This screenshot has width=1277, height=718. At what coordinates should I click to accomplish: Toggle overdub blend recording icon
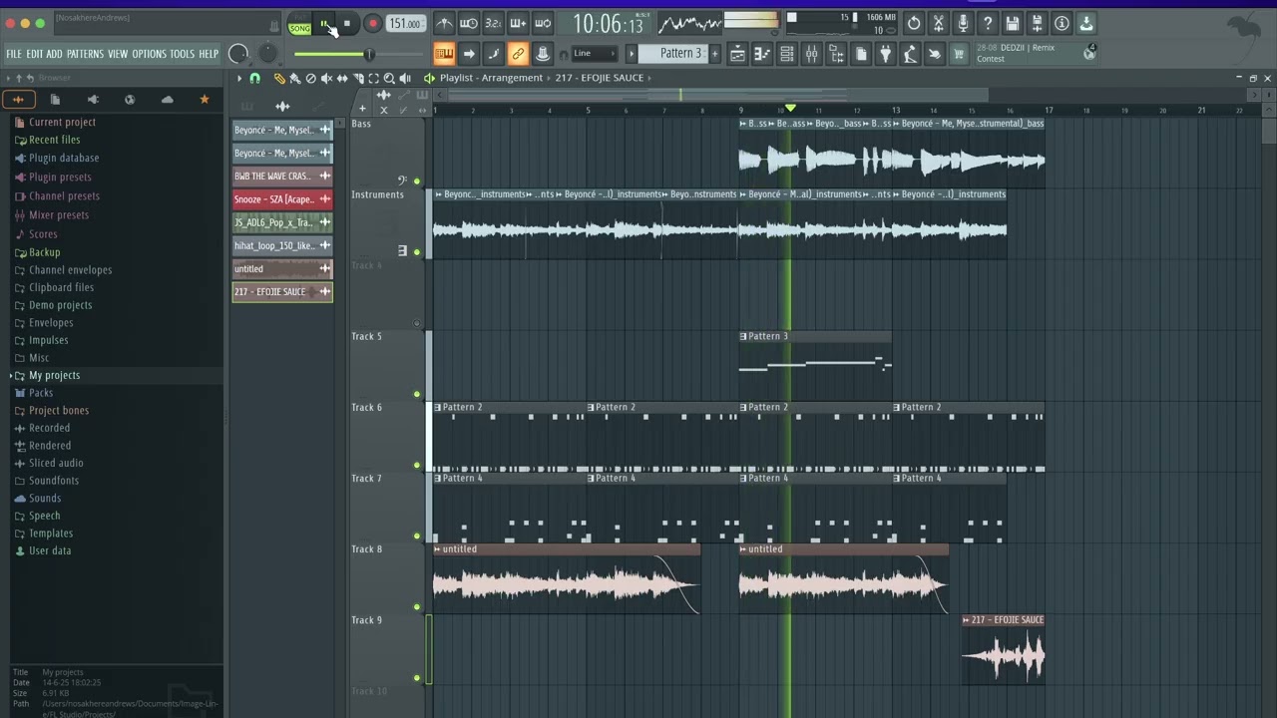518,24
